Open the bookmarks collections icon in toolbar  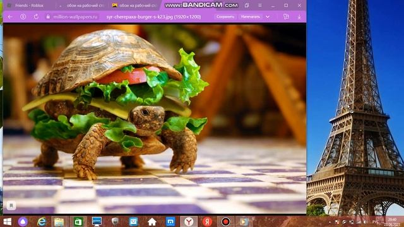286,17
